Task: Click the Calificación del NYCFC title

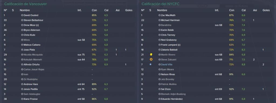Action: tap(160, 4)
